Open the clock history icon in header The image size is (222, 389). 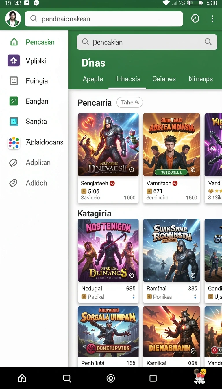(x=195, y=19)
